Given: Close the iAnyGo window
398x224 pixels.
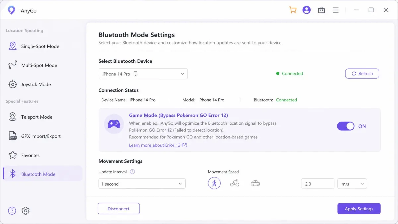Looking at the screenshot, I should (x=386, y=10).
